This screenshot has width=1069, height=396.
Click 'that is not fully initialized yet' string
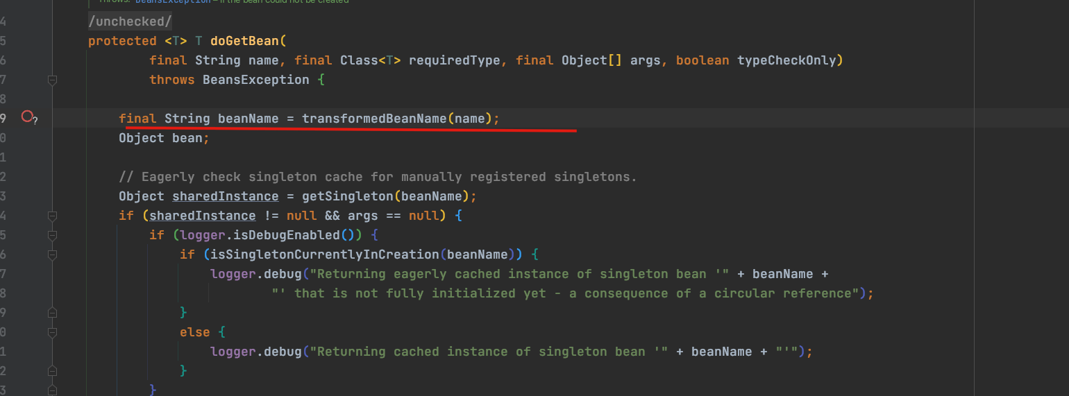coord(566,293)
